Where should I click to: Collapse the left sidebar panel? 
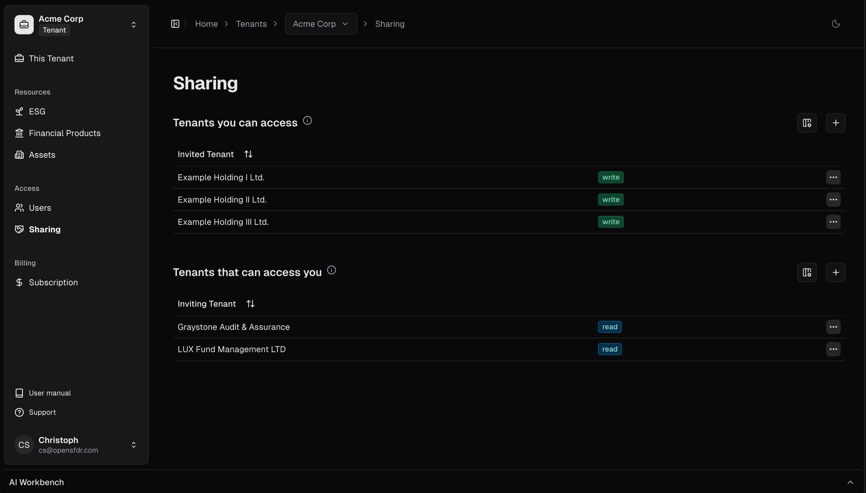[175, 24]
